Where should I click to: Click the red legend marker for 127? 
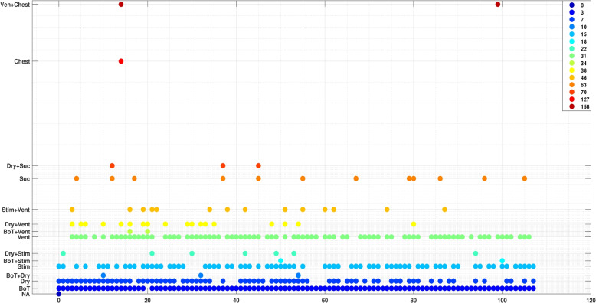[x=571, y=99]
